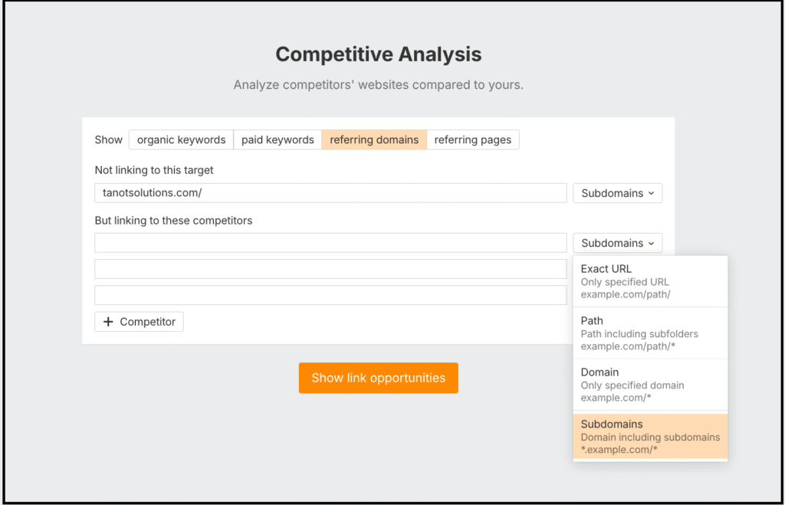This screenshot has height=505, width=785.
Task: Click the first empty competitor input field
Action: pos(330,243)
